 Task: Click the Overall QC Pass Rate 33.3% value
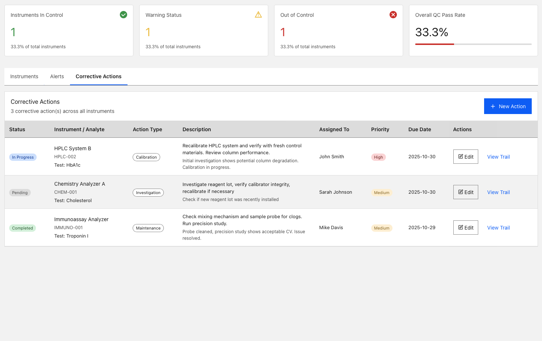click(432, 32)
